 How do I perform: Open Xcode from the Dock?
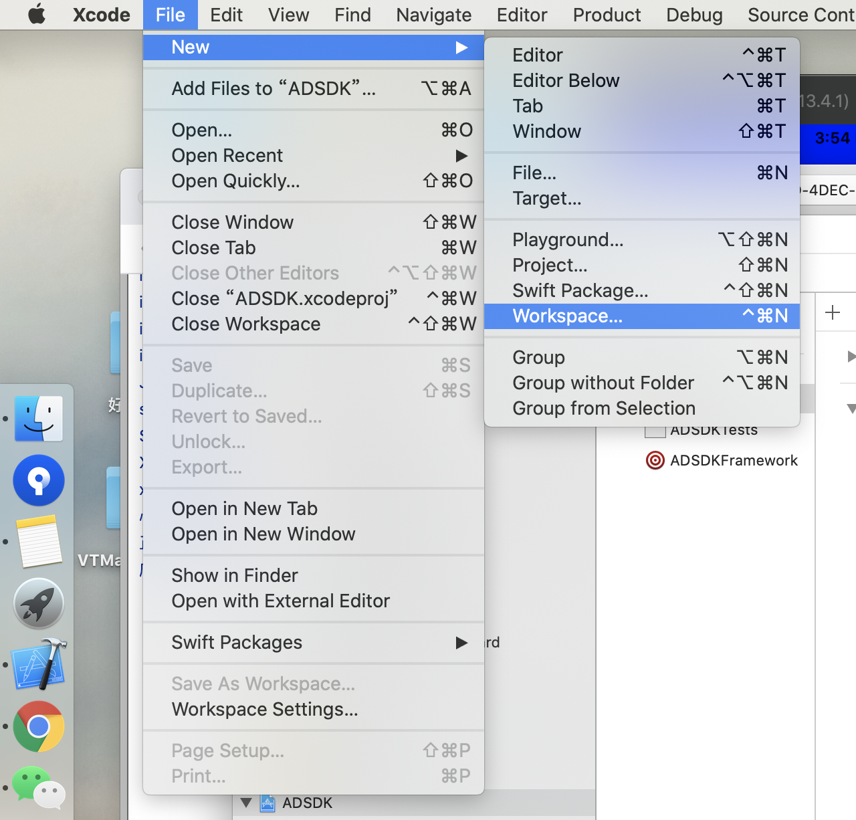tap(39, 665)
